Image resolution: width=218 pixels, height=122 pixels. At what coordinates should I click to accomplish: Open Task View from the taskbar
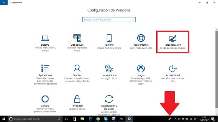[x=66, y=119]
